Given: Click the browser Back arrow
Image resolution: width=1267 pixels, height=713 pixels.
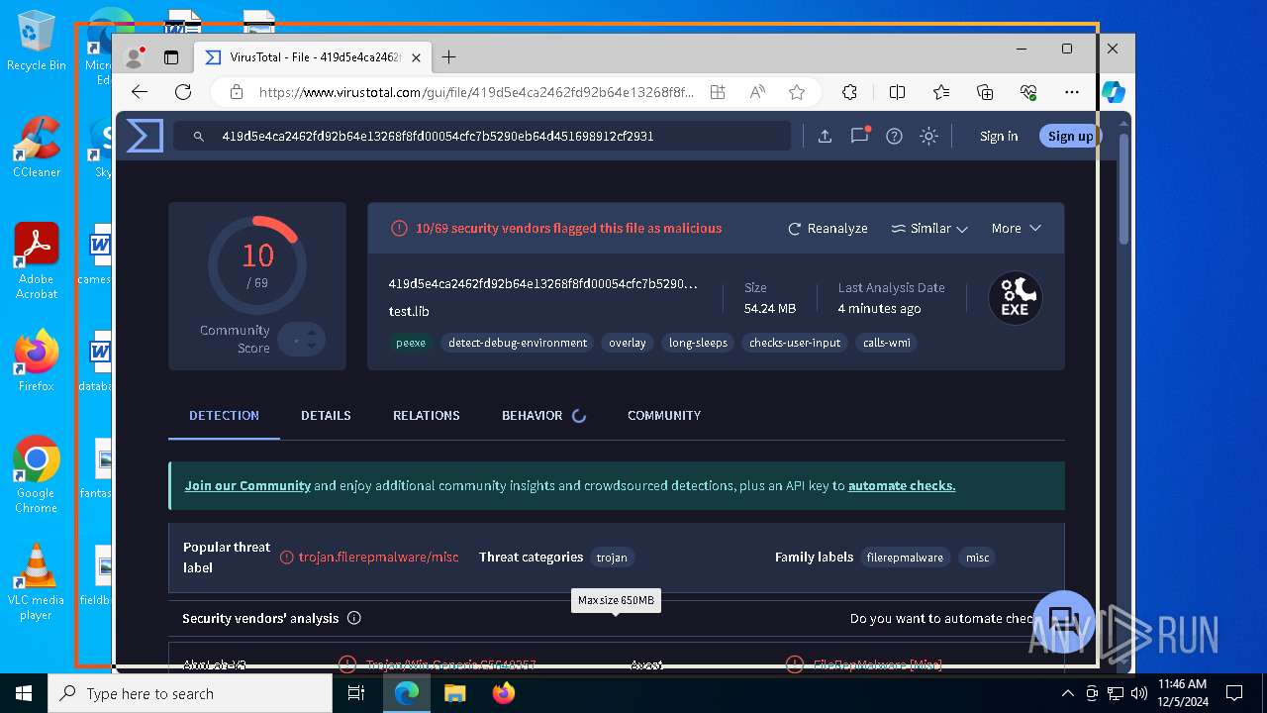Looking at the screenshot, I should click(x=140, y=92).
